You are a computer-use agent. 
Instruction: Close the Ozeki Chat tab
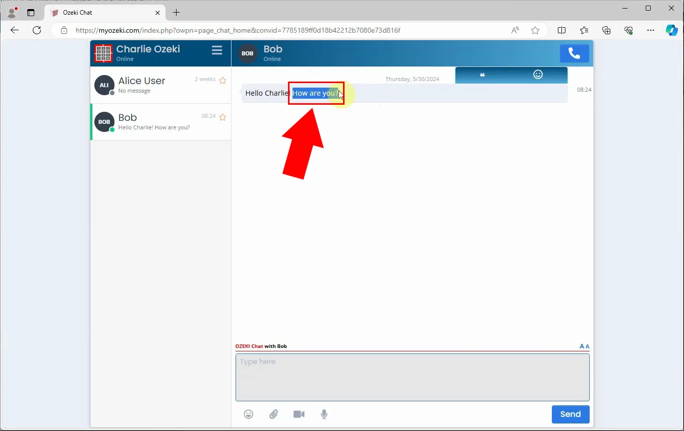(x=157, y=13)
